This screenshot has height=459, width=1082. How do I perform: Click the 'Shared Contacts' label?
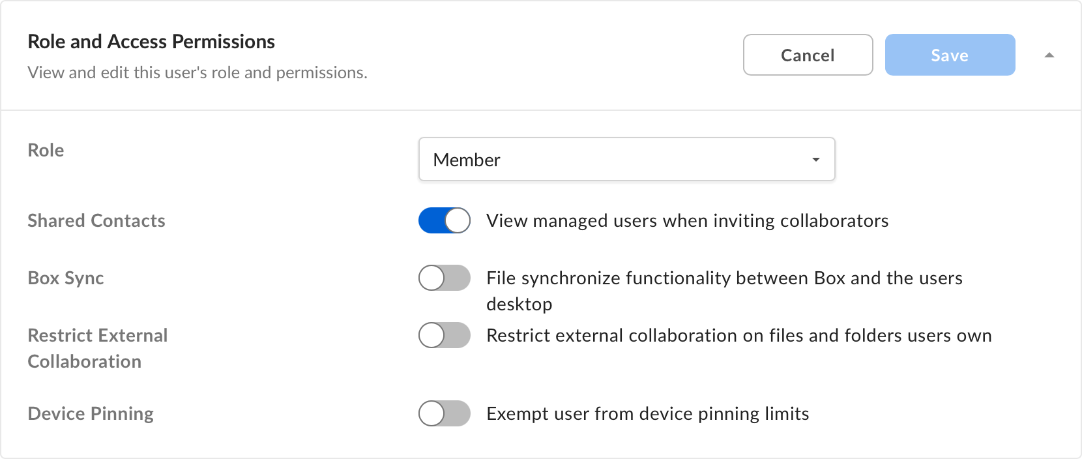96,221
